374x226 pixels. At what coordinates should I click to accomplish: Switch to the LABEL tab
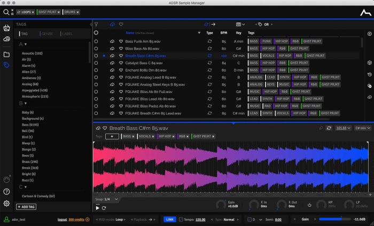pos(67,34)
